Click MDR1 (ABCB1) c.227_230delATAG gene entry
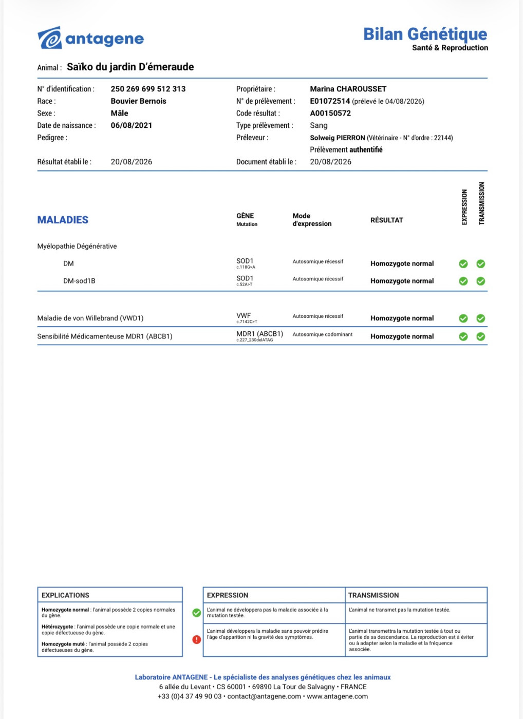This screenshot has width=523, height=719. click(x=260, y=336)
